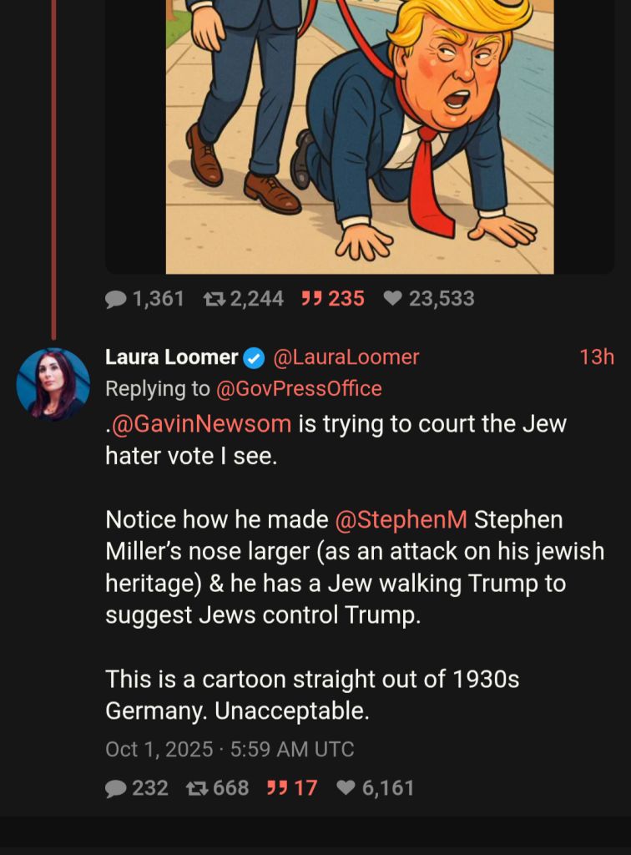
Task: Open the cartoon image in the top tweet
Action: (x=360, y=134)
